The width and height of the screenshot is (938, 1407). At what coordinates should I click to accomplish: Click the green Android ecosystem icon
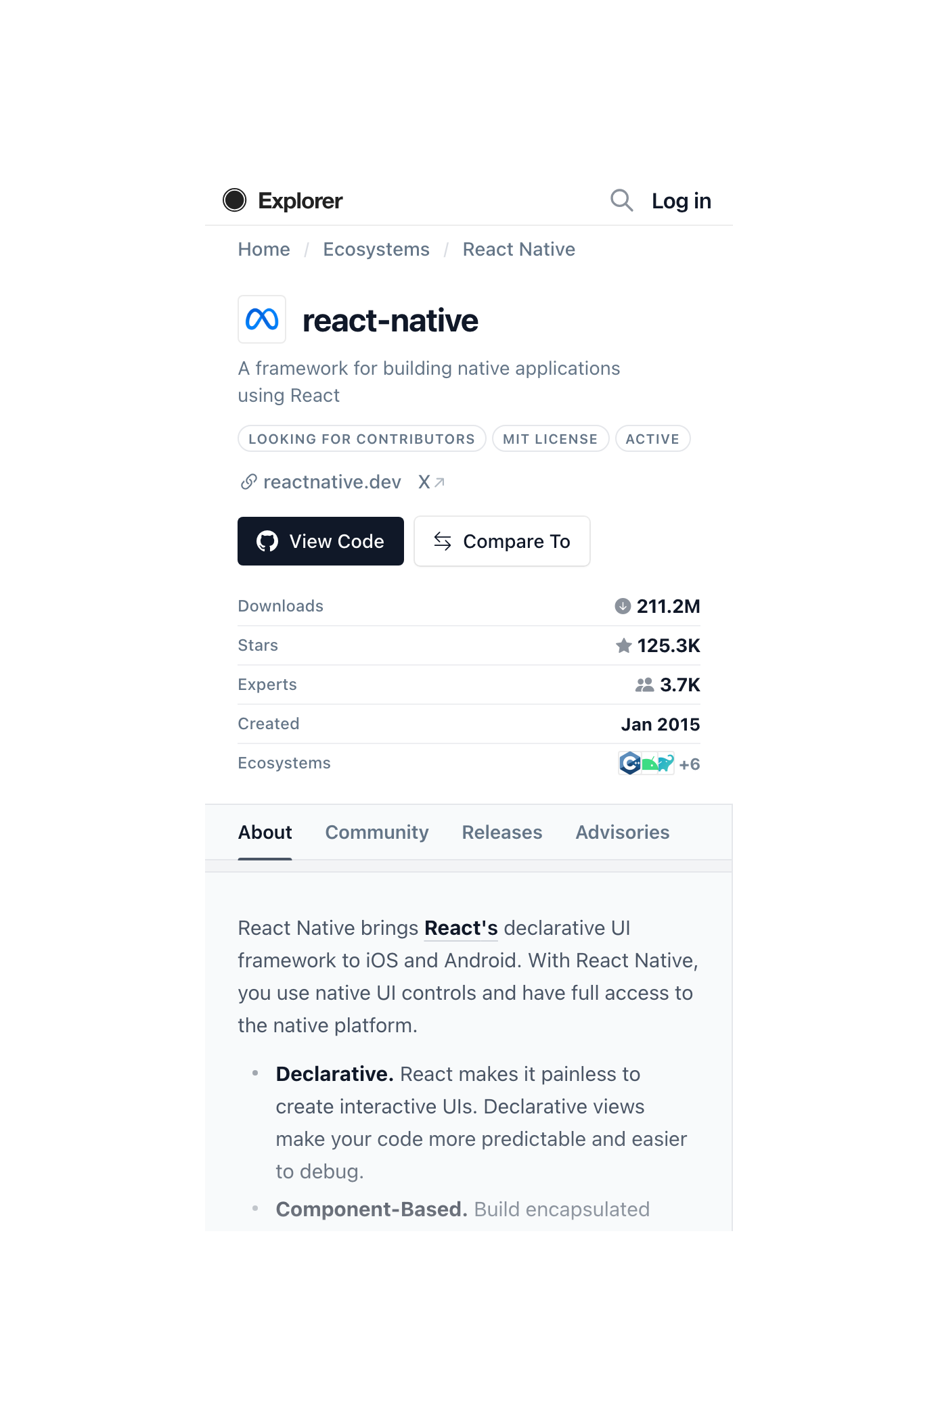pos(649,764)
